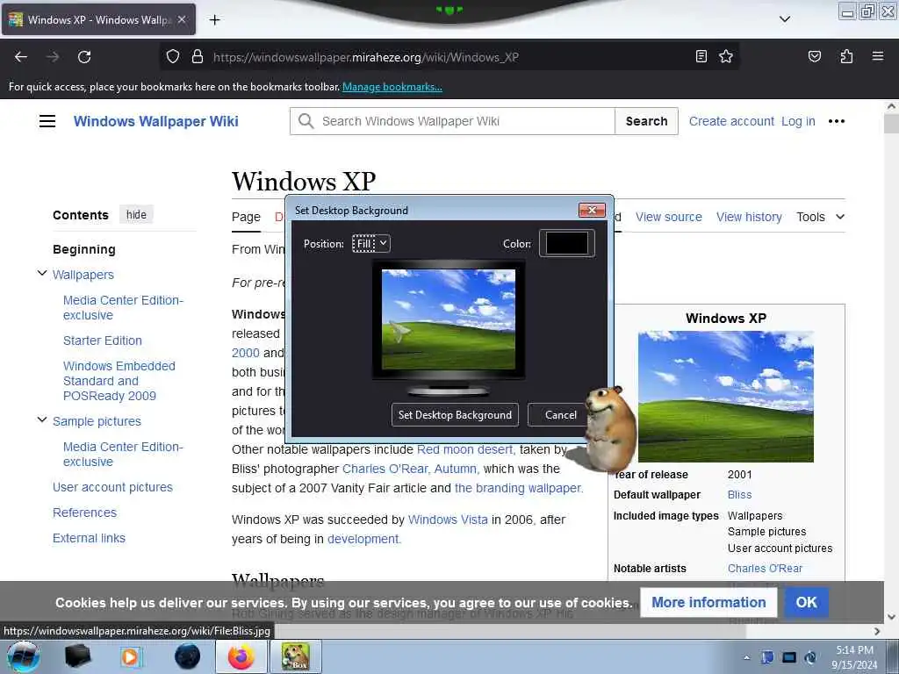Accept cookies with the OK button
The width and height of the screenshot is (899, 674).
[806, 602]
